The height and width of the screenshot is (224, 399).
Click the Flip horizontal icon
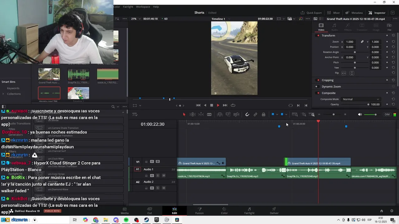[x=344, y=73]
